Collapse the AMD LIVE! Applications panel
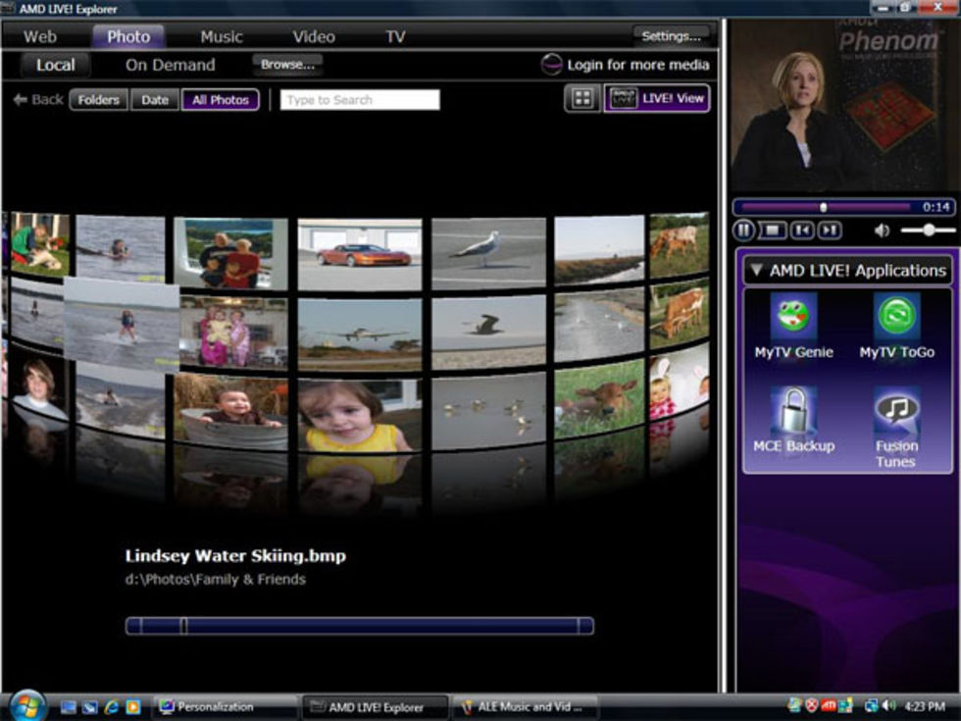Screen dimensions: 961x721 tap(757, 271)
